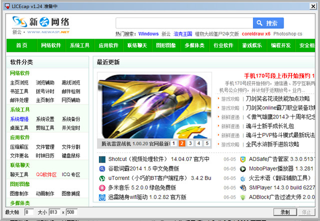Open the ICQ 专区 link
This screenshot has width=320, height=221.
click(x=71, y=174)
